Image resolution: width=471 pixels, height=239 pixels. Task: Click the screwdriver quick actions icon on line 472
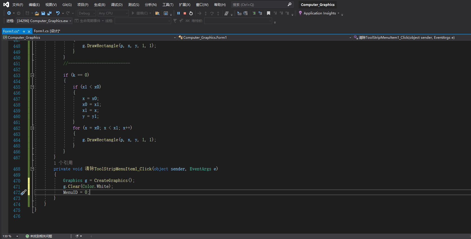pyautogui.click(x=24, y=192)
